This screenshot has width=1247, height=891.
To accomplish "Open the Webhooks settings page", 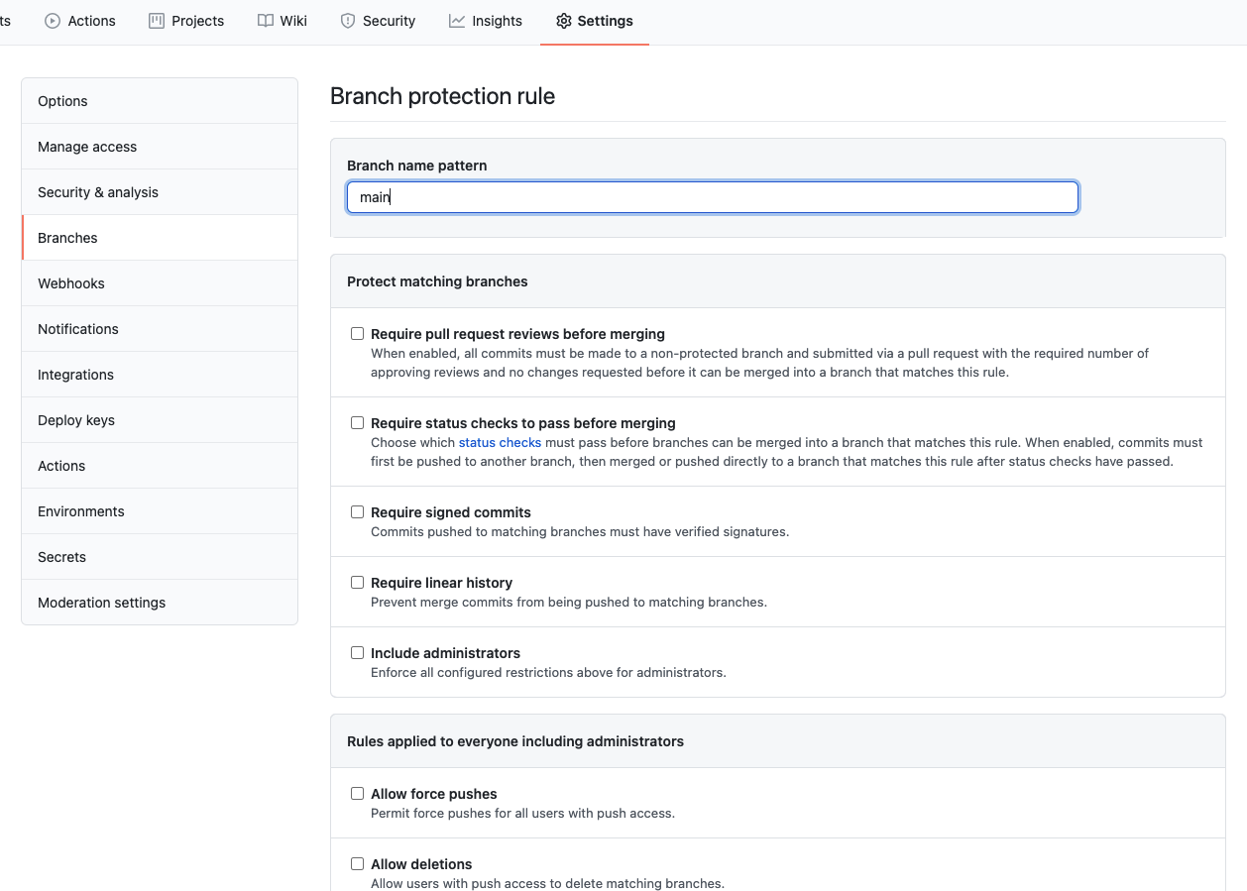I will [71, 283].
